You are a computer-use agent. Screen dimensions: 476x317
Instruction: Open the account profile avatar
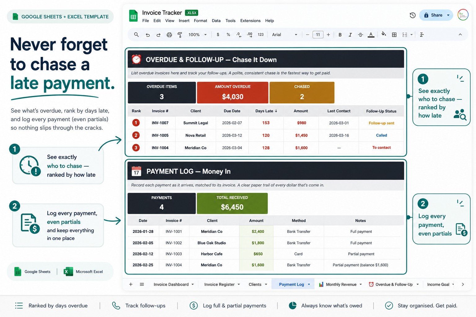[x=463, y=15]
